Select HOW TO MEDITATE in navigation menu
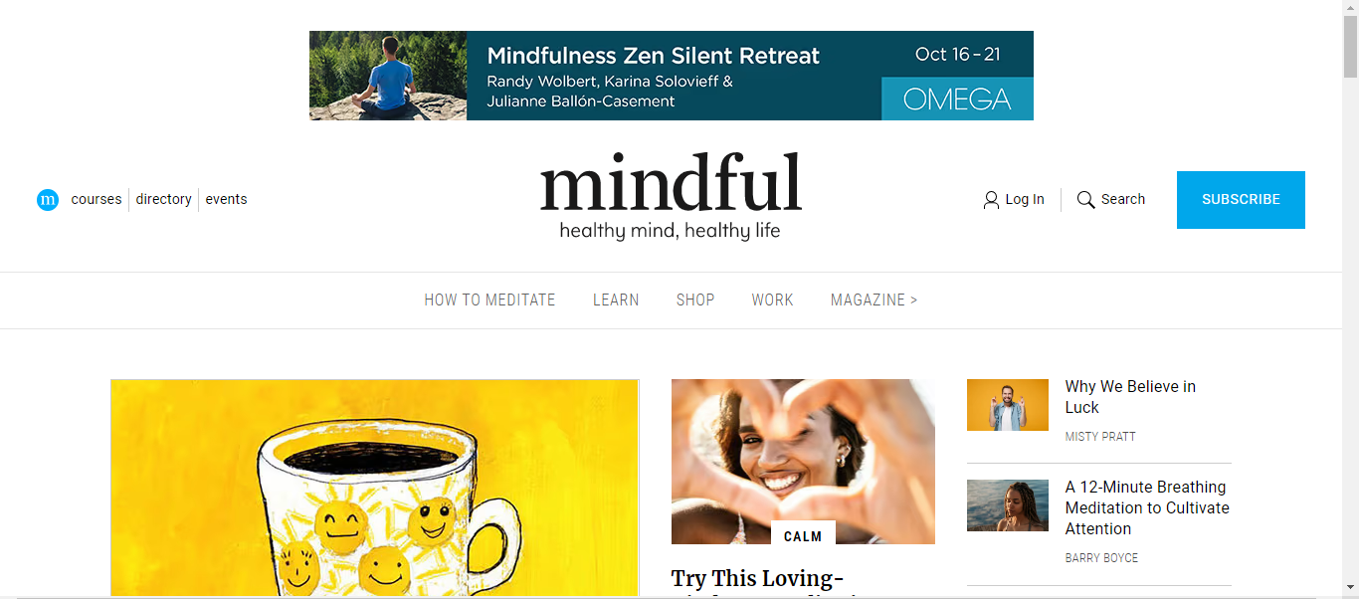 [x=489, y=299]
